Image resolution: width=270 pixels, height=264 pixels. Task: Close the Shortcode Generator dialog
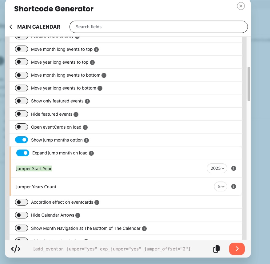241,6
